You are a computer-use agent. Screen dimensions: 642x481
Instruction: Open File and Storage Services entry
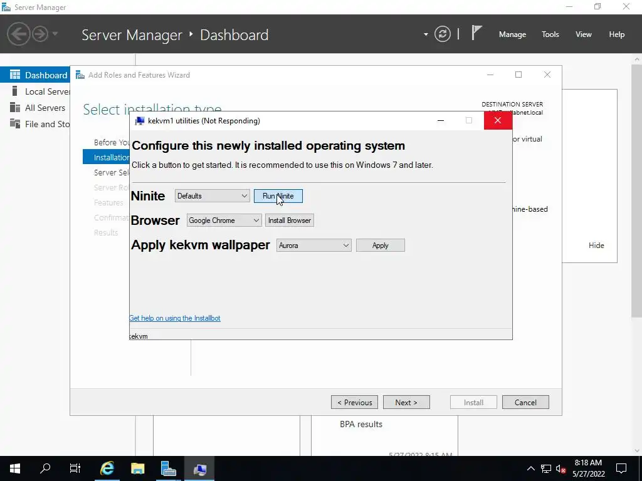[35, 124]
